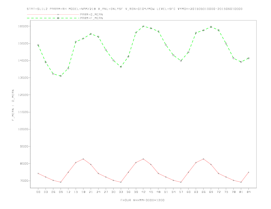Click the green F_MEAN peak point at hour 42

pyautogui.click(x=143, y=26)
